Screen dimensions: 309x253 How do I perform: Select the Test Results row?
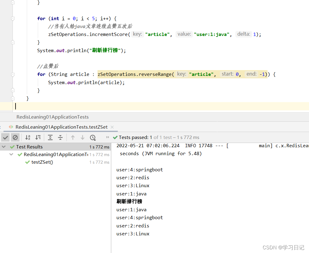[55, 147]
